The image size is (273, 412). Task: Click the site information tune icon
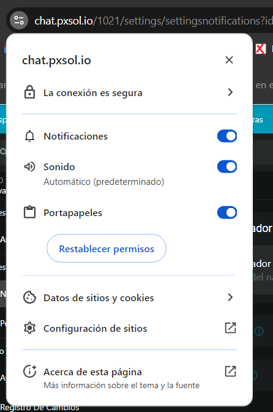point(19,20)
